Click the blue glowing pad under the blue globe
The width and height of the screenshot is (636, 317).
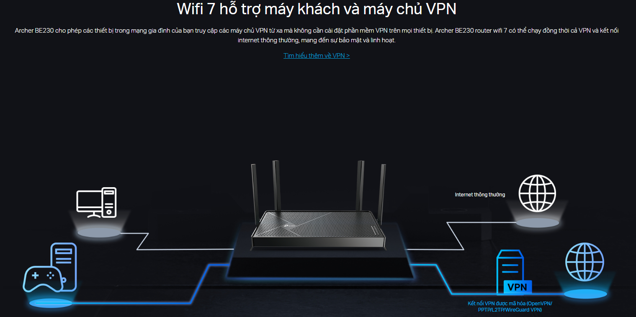click(585, 294)
